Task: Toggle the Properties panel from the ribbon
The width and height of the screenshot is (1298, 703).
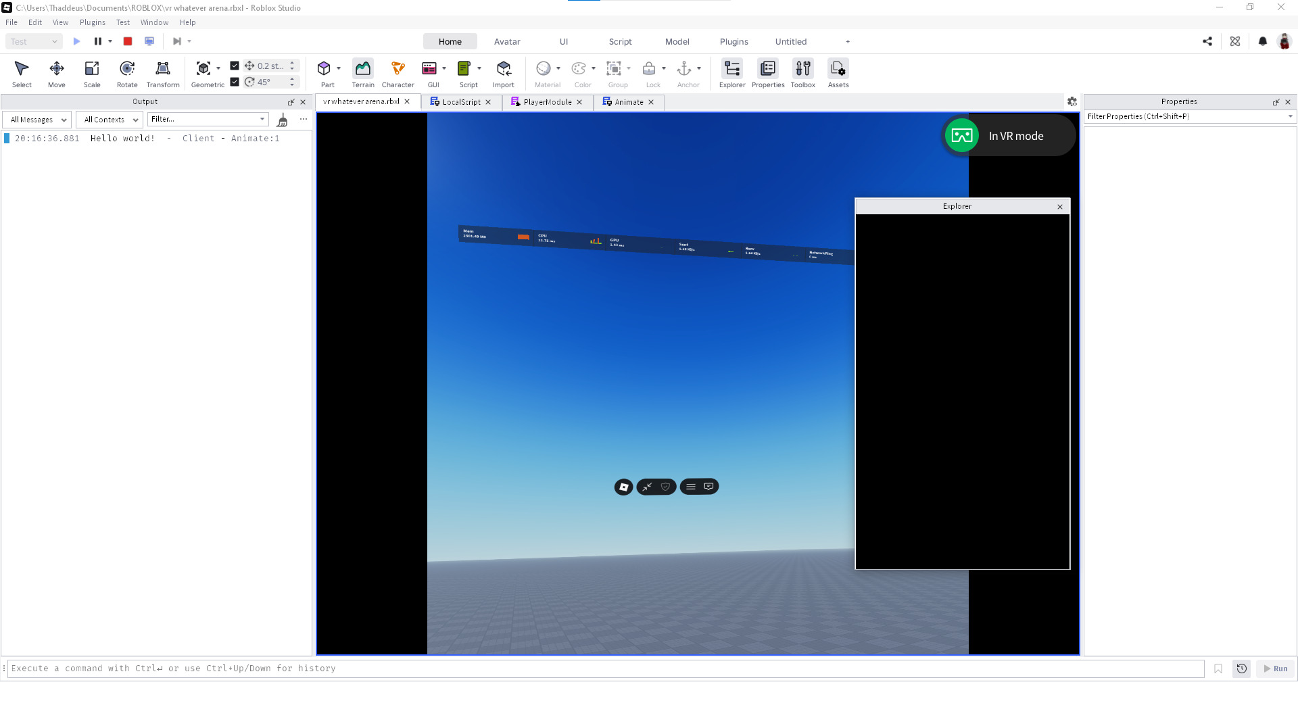Action: [x=768, y=73]
